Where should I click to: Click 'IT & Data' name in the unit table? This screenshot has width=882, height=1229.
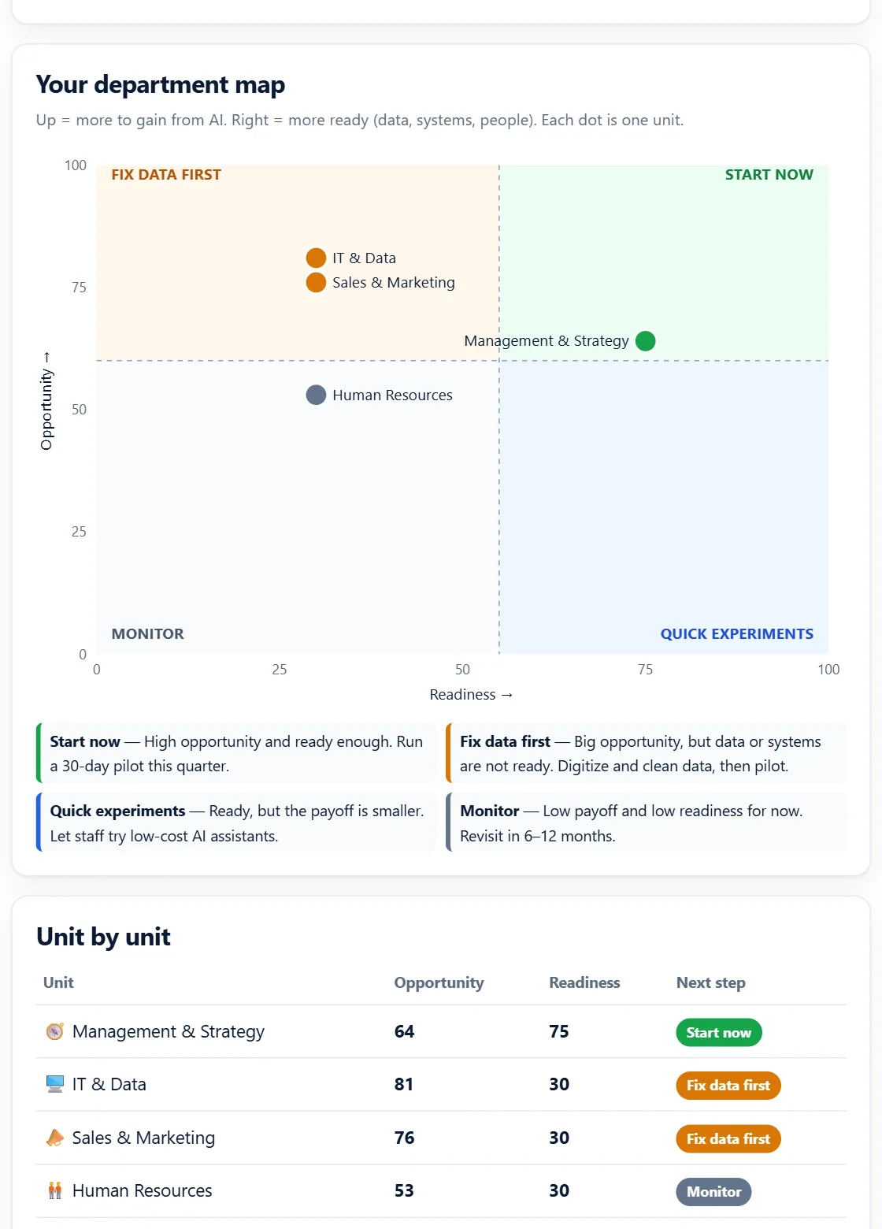tap(109, 1084)
